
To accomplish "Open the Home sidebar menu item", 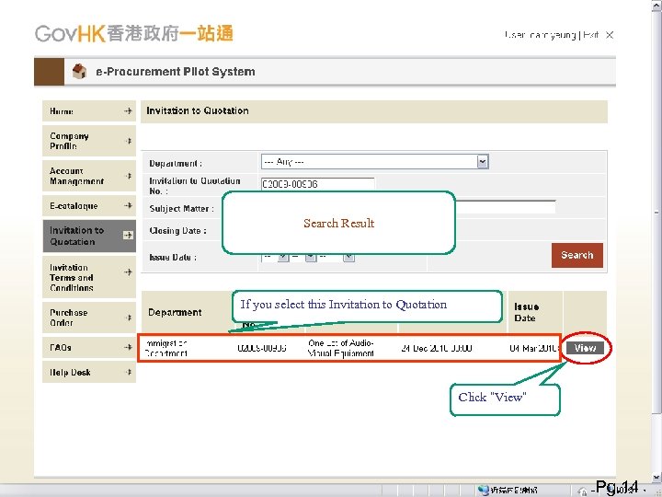I will 89,111.
